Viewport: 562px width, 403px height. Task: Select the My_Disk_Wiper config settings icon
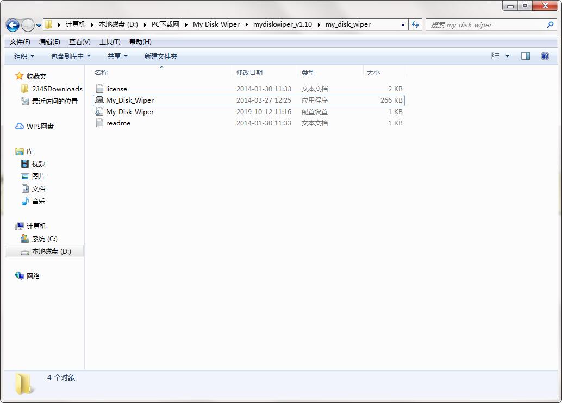[99, 111]
